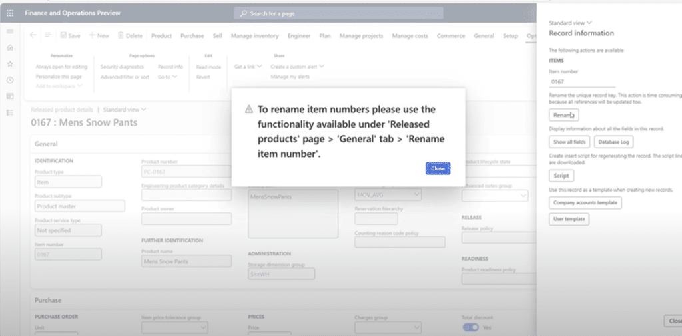Open the MOV_AVG dropdown
Image resolution: width=682 pixels, height=336 pixels.
(x=388, y=195)
